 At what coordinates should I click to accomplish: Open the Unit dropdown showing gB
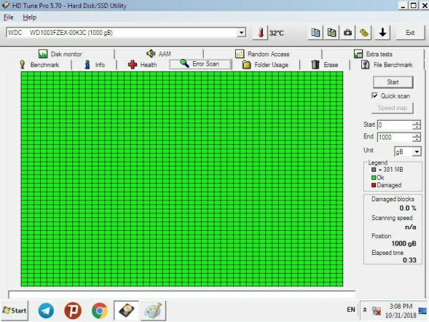click(x=416, y=152)
